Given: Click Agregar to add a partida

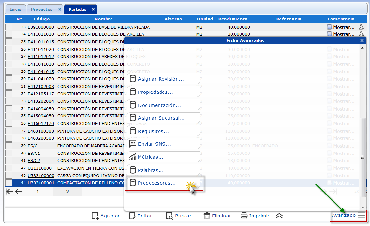Looking at the screenshot, I should (x=106, y=216).
